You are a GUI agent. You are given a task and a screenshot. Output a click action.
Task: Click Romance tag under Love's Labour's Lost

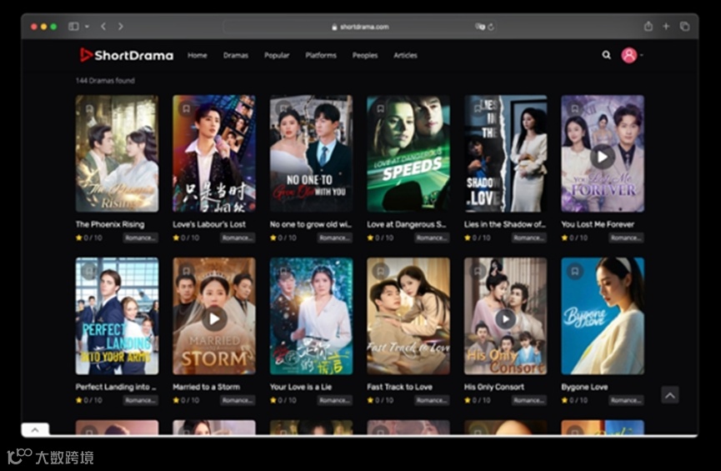(x=238, y=238)
